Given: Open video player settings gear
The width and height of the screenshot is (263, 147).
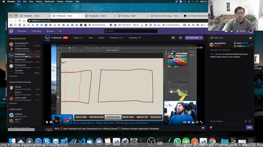Looking at the screenshot, I should tap(189, 122).
